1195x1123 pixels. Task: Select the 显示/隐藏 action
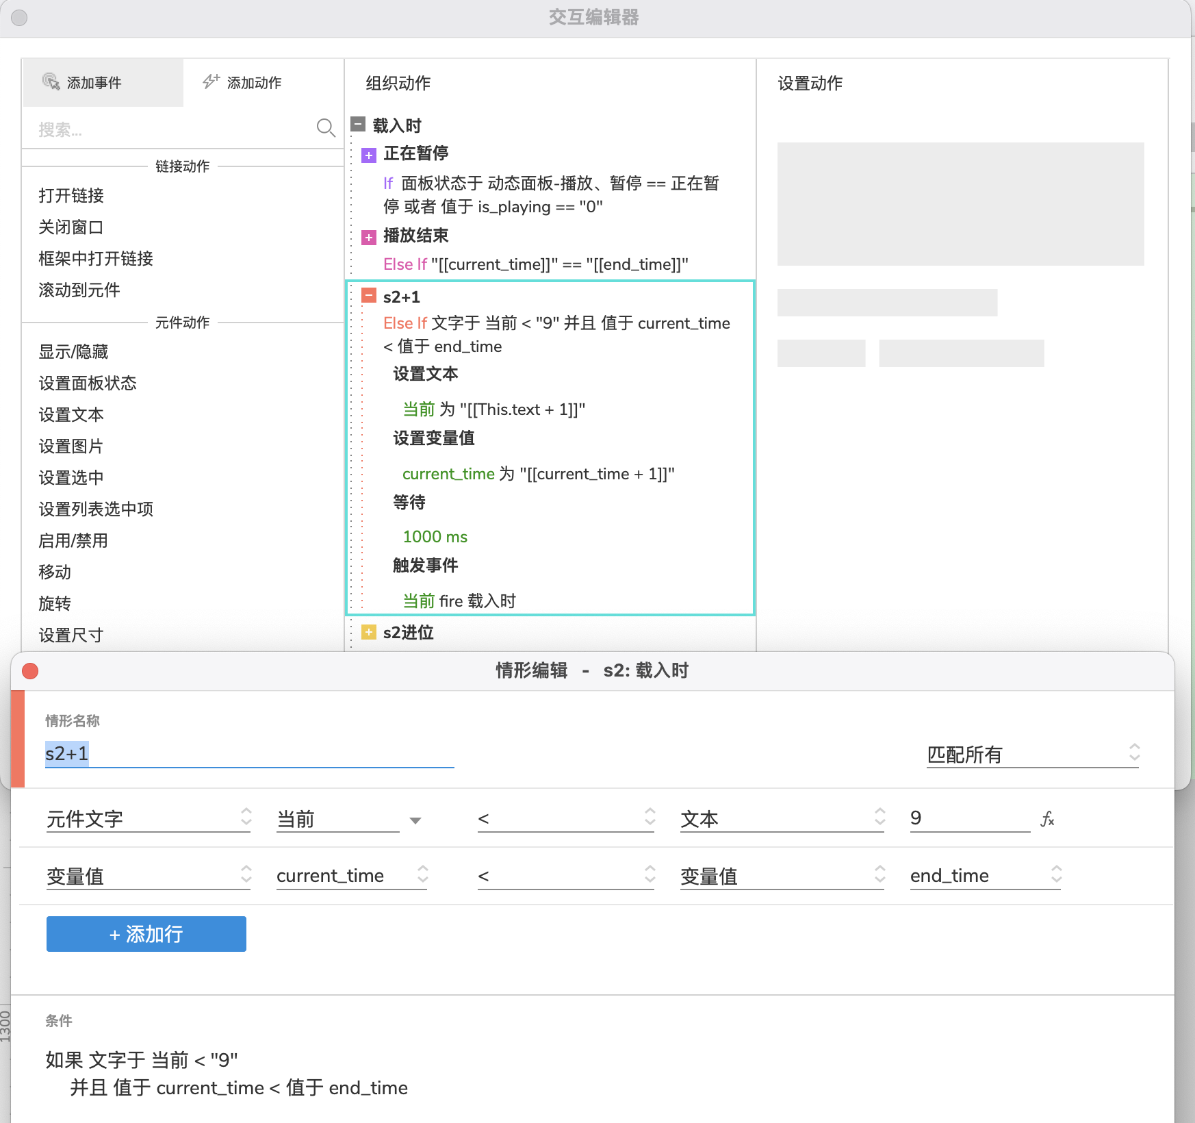coord(73,351)
